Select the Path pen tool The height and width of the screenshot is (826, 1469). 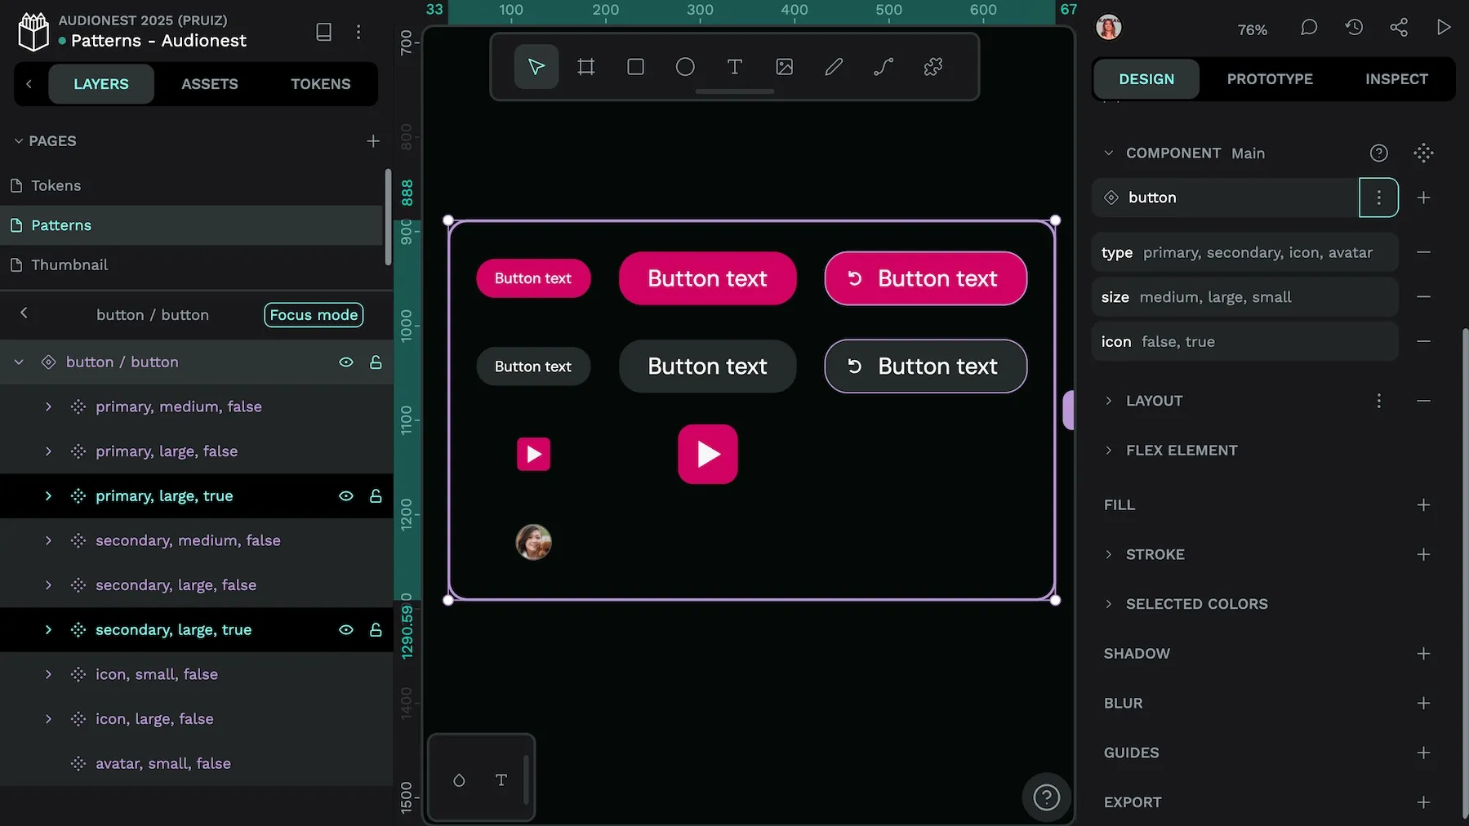pyautogui.click(x=883, y=67)
